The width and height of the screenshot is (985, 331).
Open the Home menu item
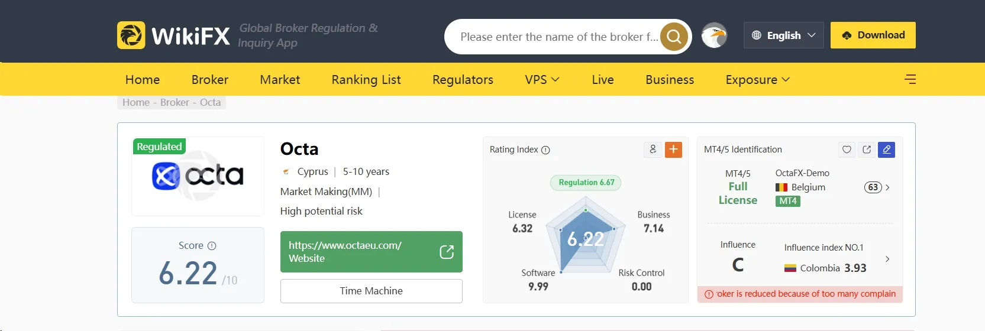click(x=143, y=80)
